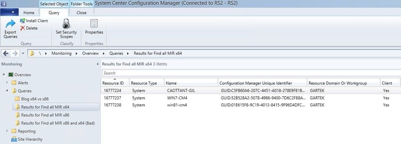Select the WIN7-CM4 row name
Viewport: 401px width, 144px height.
point(177,98)
